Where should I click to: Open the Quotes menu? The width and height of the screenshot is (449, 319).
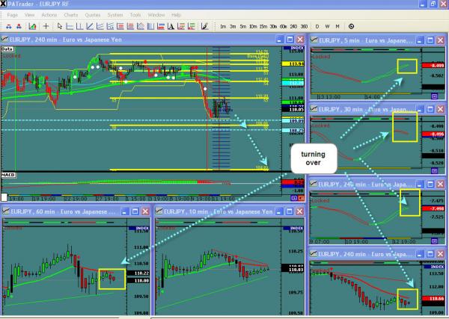click(x=94, y=14)
